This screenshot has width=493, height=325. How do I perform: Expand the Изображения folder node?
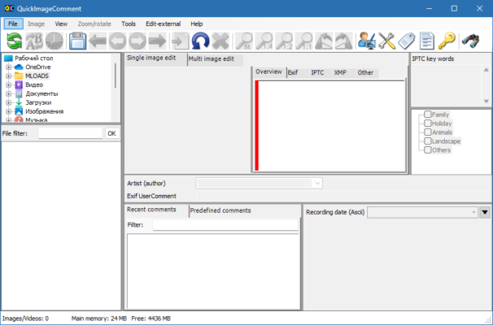point(8,111)
